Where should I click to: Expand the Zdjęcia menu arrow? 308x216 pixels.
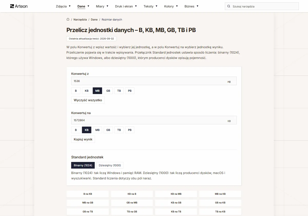pos(69,6)
